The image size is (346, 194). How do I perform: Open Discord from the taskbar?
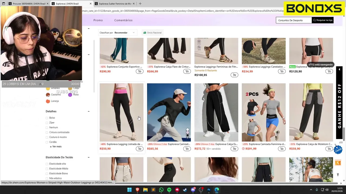(193, 190)
